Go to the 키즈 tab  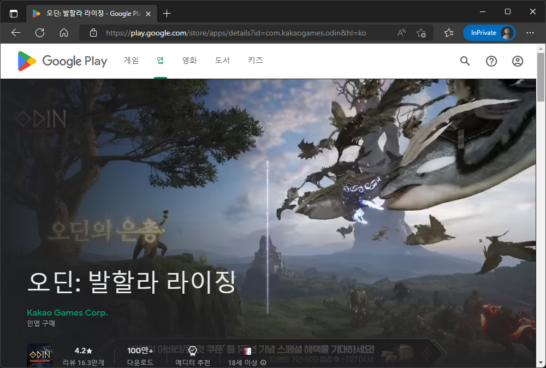coord(255,60)
